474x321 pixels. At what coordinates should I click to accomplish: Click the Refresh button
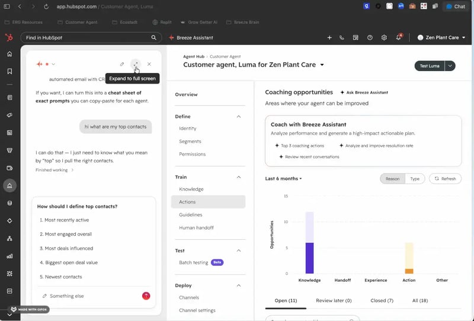tap(445, 179)
